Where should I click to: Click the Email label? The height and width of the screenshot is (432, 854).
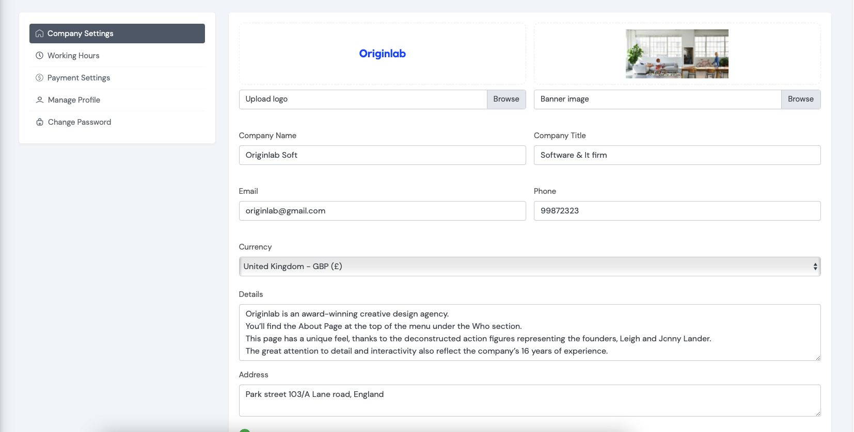click(x=248, y=191)
